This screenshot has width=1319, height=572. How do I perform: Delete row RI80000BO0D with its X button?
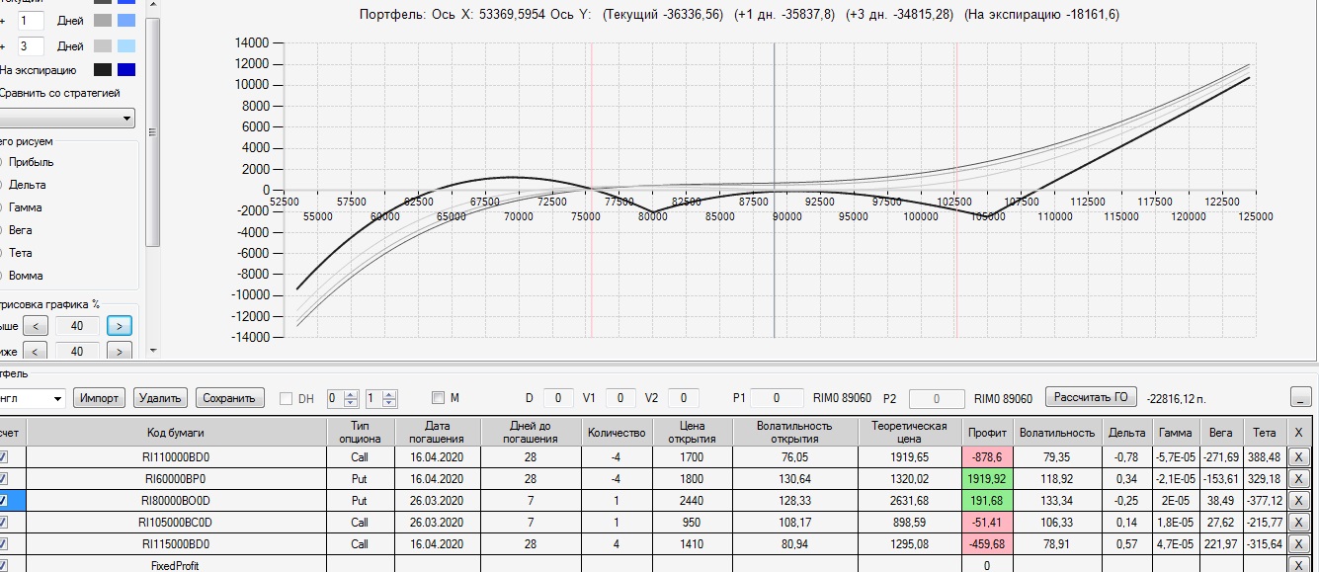point(1298,500)
